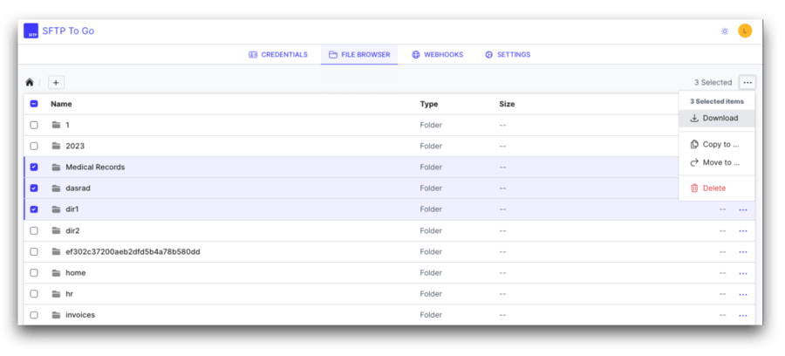Click the SFTP To Go logo icon
This screenshot has width=785, height=356.
coord(31,31)
